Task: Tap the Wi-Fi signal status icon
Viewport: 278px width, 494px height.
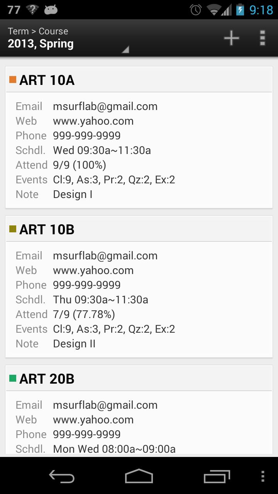Action: pos(213,10)
